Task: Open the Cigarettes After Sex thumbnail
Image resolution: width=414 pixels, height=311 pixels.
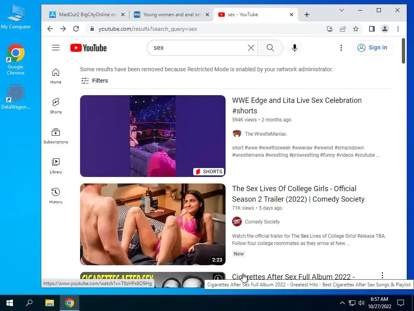Action: [x=152, y=280]
